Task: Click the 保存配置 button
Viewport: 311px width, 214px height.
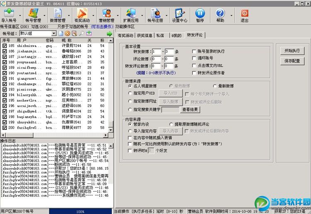Action: (x=292, y=61)
